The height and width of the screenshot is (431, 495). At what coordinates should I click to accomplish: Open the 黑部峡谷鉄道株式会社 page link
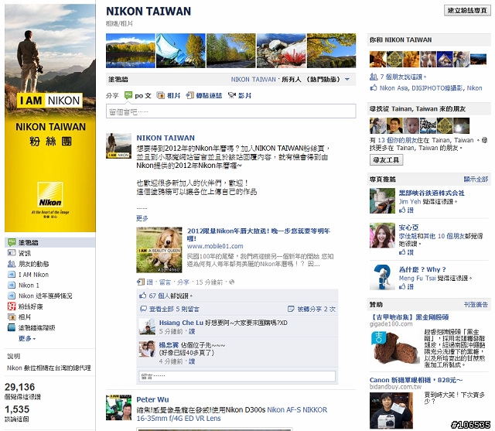coord(432,193)
